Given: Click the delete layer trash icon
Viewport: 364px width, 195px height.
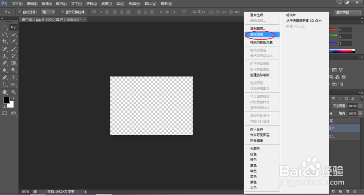Looking at the screenshot, I should click(355, 191).
